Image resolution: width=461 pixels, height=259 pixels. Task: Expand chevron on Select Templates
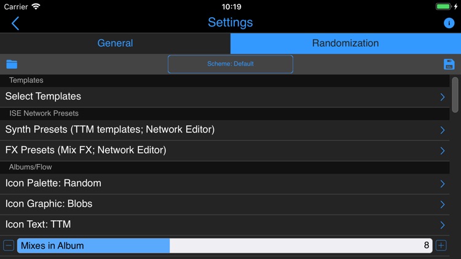click(443, 97)
